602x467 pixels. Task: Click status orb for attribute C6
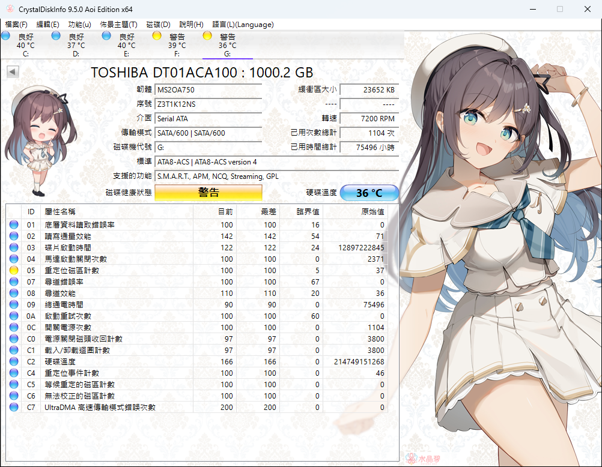point(14,396)
